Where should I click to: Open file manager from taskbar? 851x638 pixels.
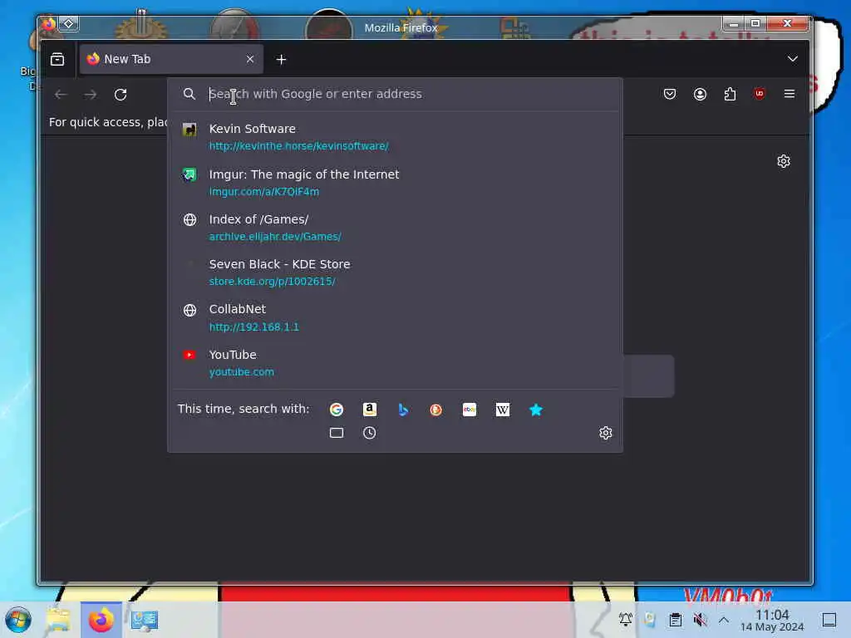[x=58, y=620]
